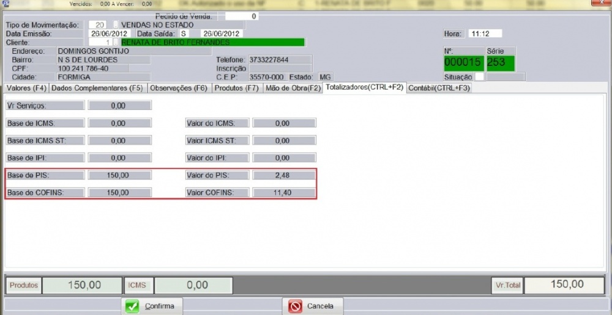
Task: Select the Produtos (F7) tab
Action: (236, 88)
